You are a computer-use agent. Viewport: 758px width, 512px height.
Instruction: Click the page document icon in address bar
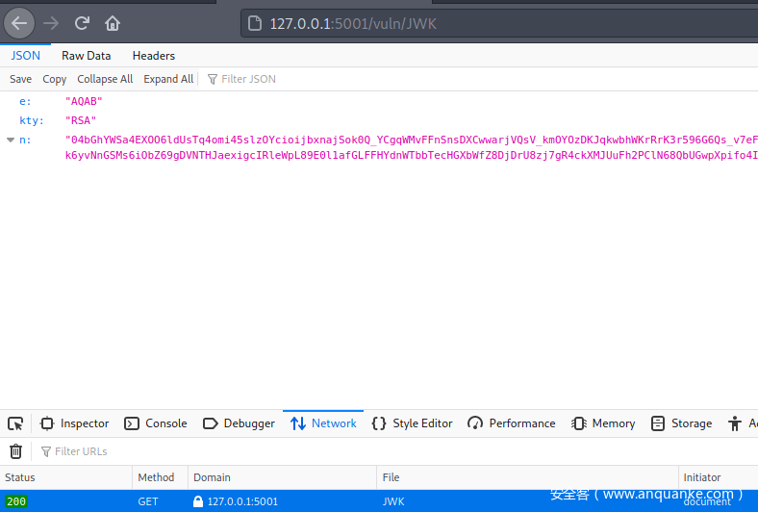255,23
